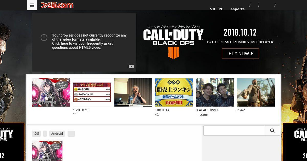The width and height of the screenshot is (307, 161).
Task: Click the Famitsu.com logo
Action: [57, 5]
